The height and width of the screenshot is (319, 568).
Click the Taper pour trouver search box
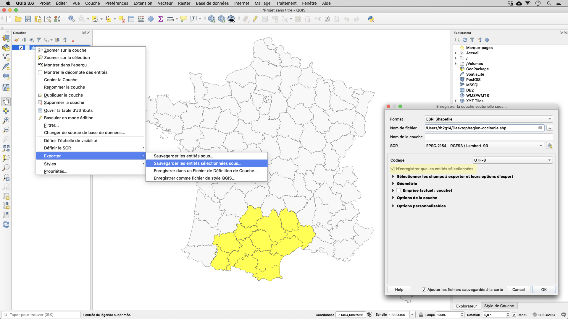coord(41,315)
